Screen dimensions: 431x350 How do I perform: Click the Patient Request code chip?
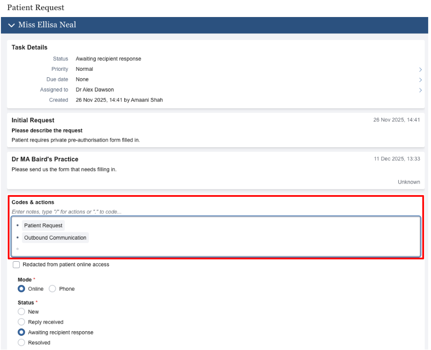(x=43, y=226)
